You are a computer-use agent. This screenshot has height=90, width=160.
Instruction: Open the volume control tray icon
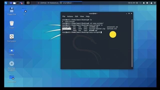[140, 3]
